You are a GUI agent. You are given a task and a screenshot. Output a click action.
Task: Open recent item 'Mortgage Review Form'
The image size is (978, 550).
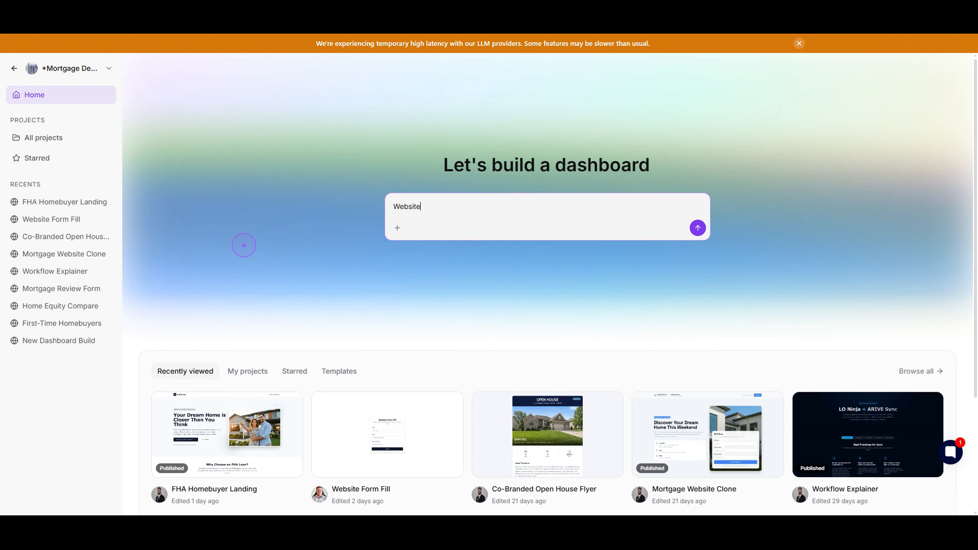pos(61,288)
